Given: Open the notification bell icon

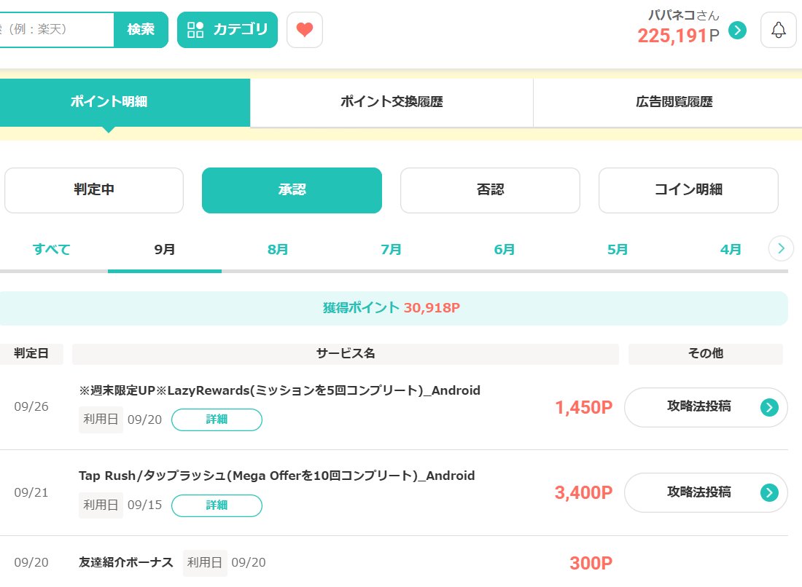Looking at the screenshot, I should click(779, 30).
